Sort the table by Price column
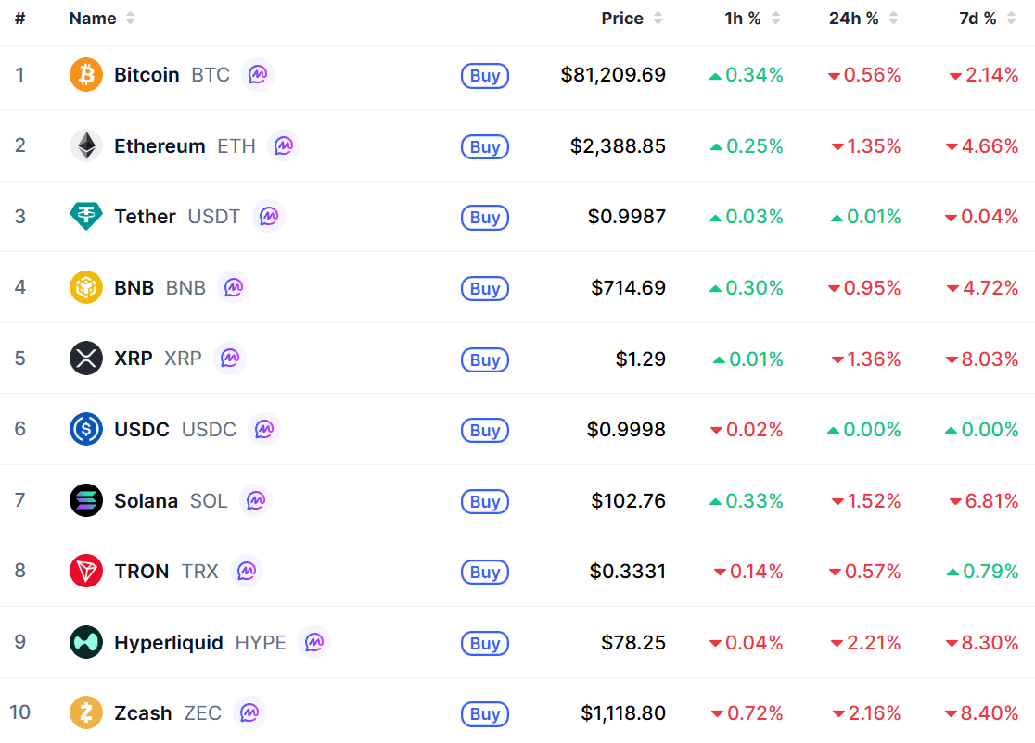 [631, 19]
